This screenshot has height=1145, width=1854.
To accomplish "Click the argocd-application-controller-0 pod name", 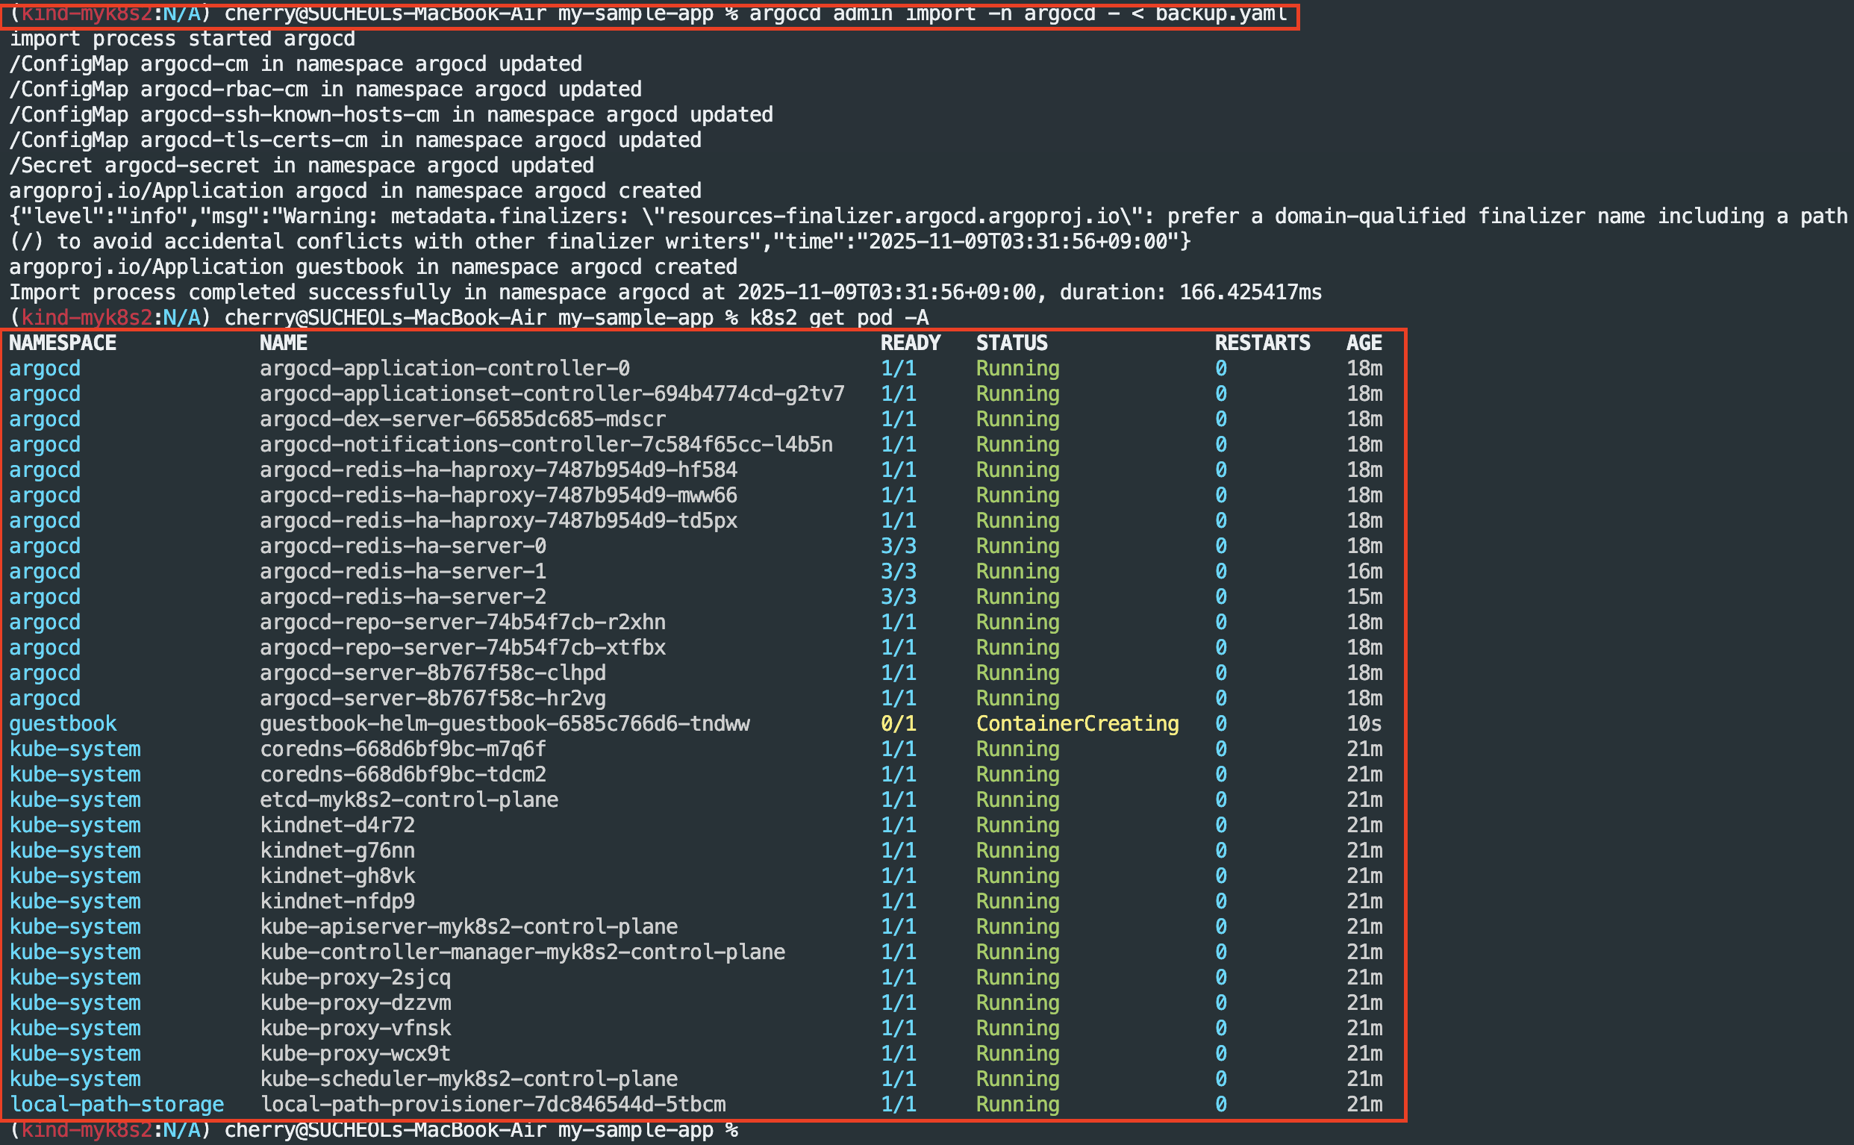I will [x=444, y=369].
